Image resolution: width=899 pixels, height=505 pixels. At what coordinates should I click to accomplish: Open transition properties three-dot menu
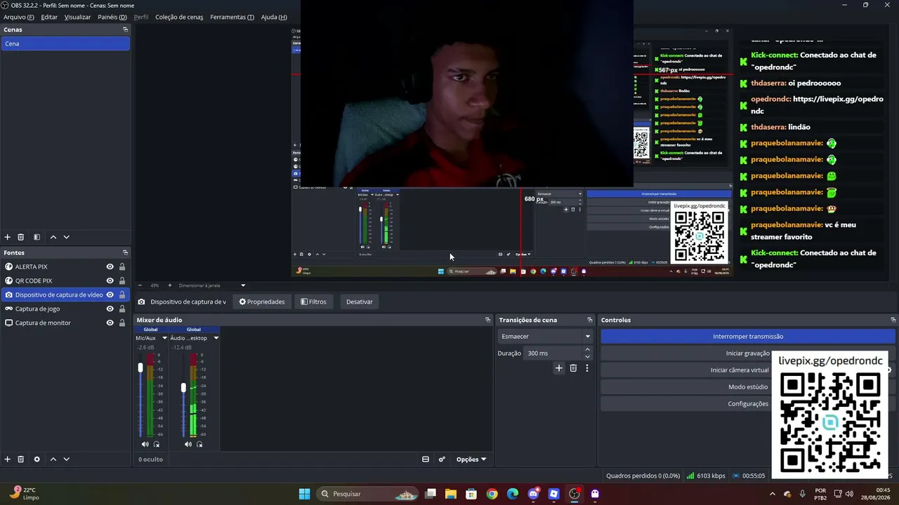pos(587,368)
